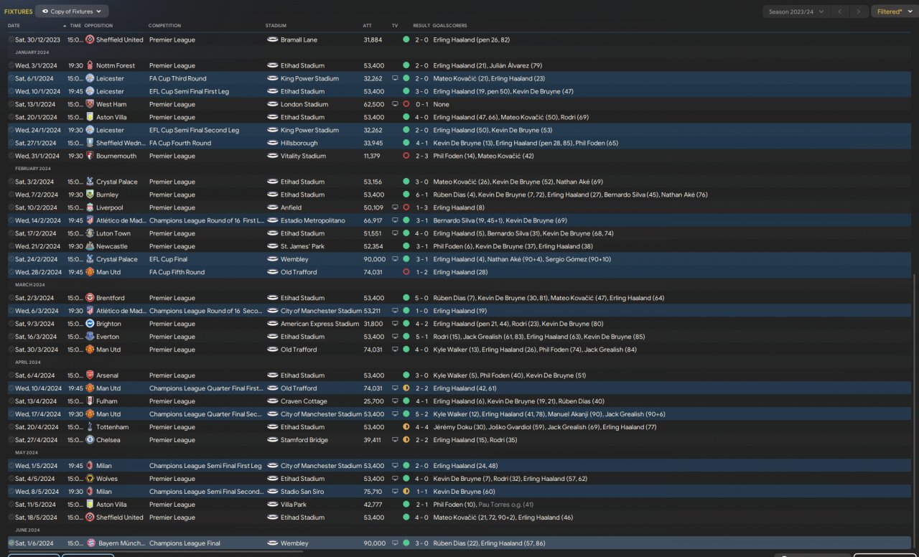This screenshot has width=919, height=557.
Task: Go to the previous season arrow
Action: coord(839,11)
